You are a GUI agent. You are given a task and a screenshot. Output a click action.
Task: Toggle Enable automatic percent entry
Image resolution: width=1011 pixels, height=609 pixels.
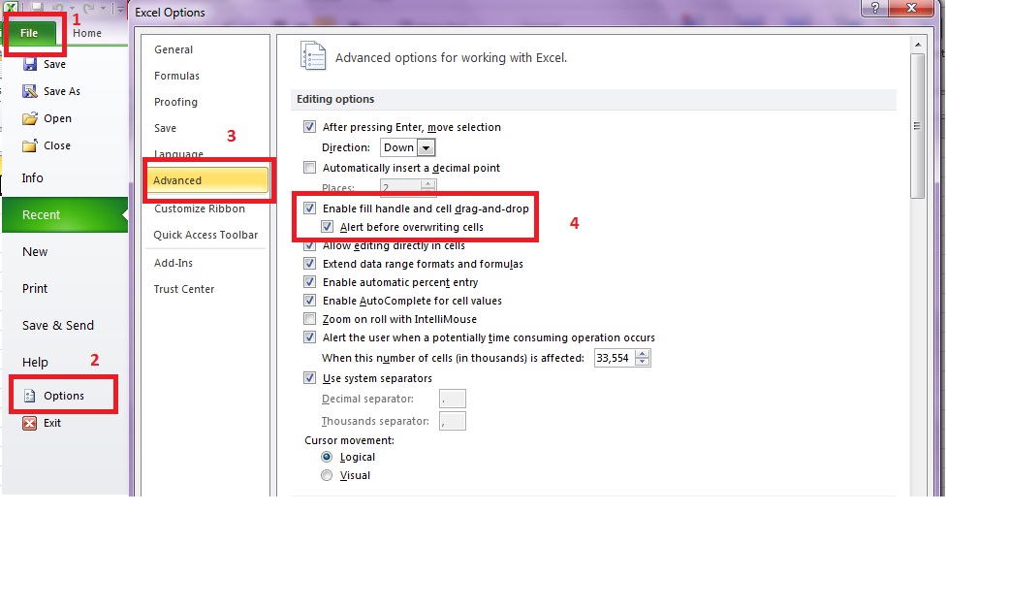tap(309, 282)
